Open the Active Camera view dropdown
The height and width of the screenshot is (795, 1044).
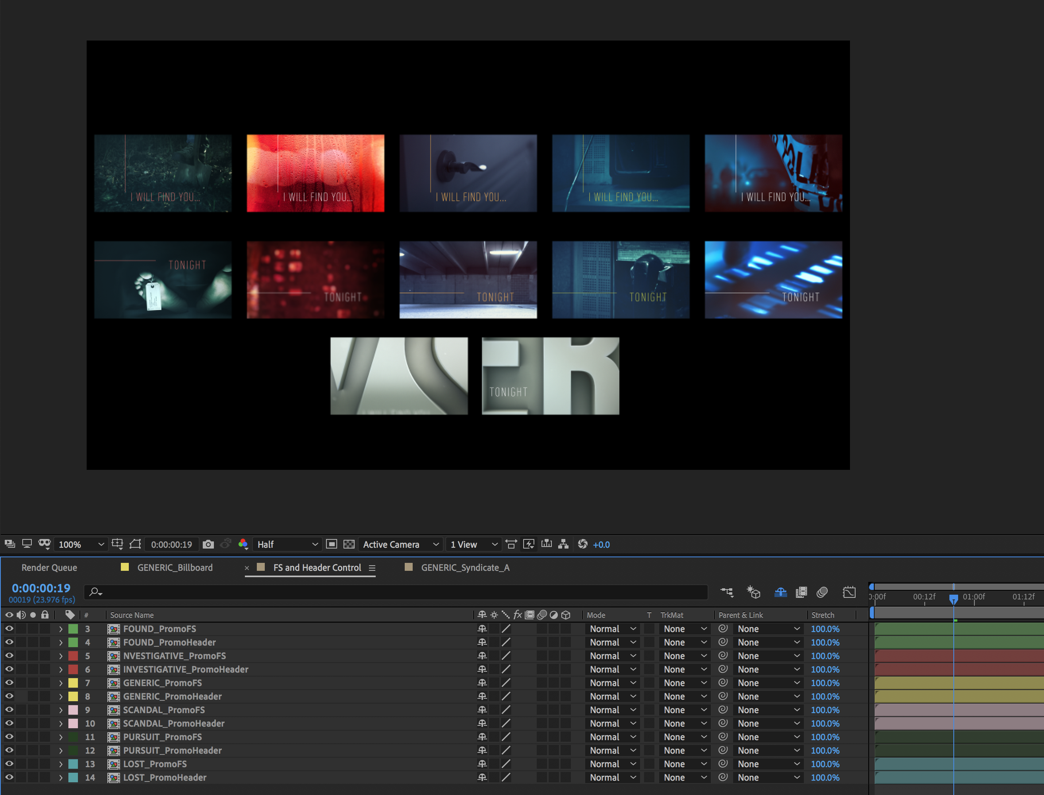tap(400, 544)
